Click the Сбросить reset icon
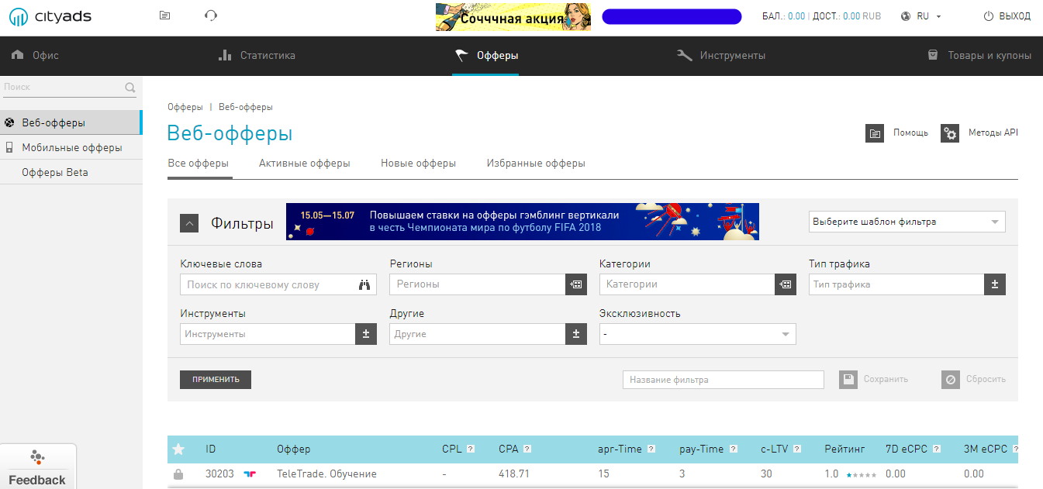This screenshot has height=489, width=1043. [951, 380]
